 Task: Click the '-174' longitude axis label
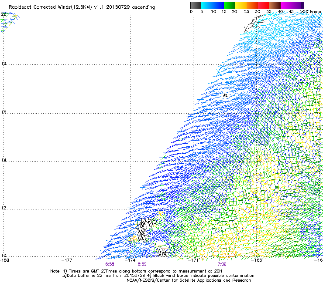pyautogui.click(x=130, y=260)
